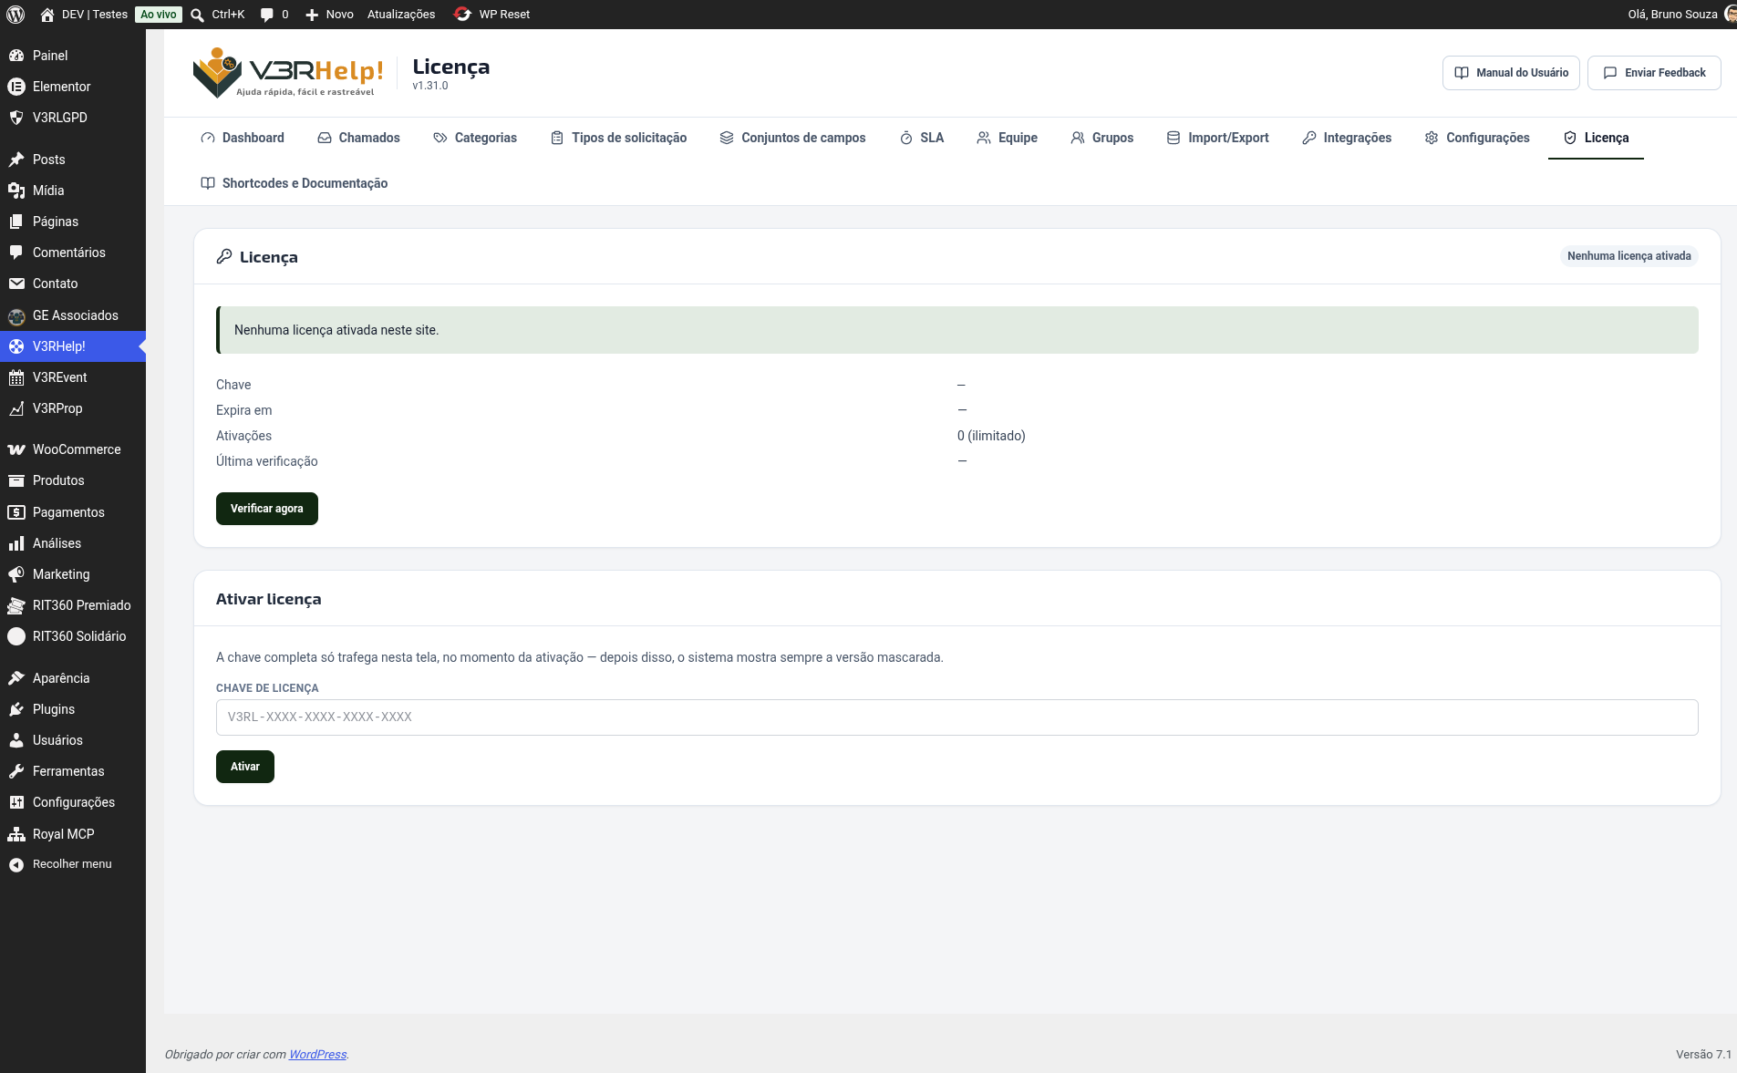The image size is (1737, 1073).
Task: Switch to the Import/Export tab
Action: pyautogui.click(x=1218, y=138)
